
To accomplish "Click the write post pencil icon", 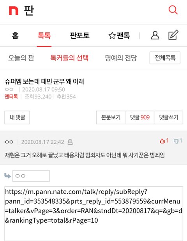I will point(173,35).
